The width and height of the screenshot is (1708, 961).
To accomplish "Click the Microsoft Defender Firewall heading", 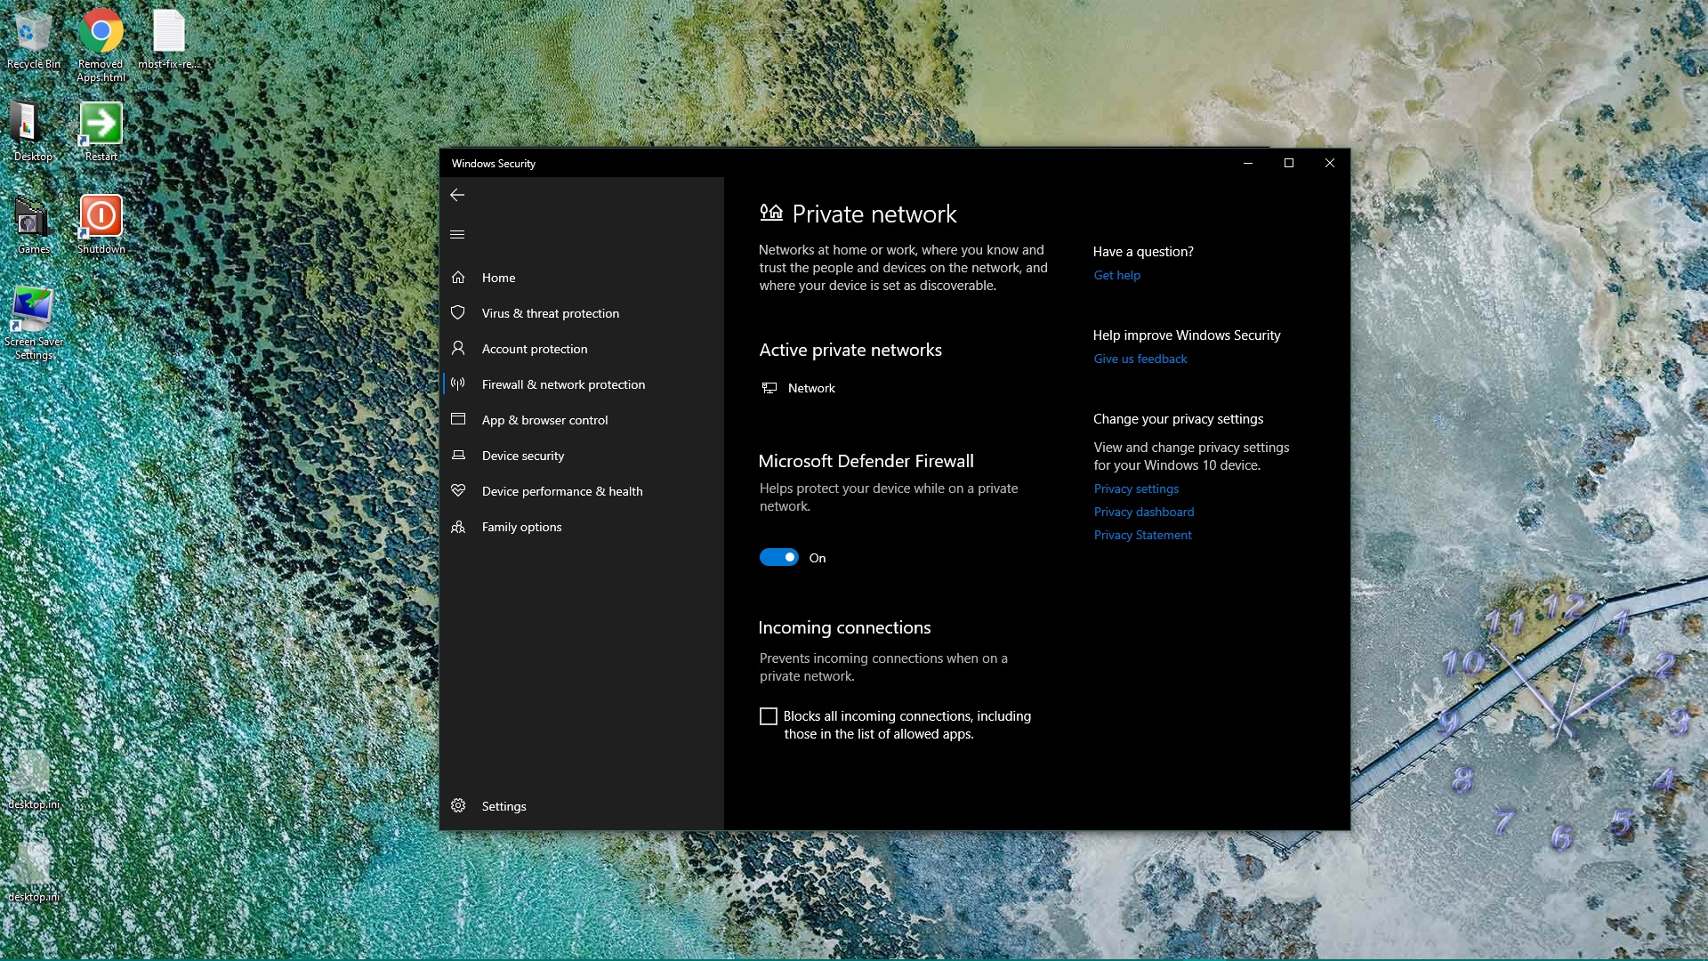I will [x=866, y=461].
